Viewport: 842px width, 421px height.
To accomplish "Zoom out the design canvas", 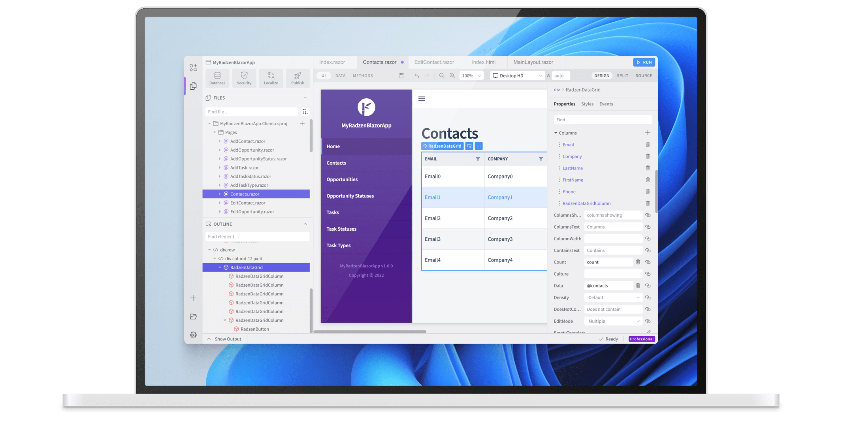I will (x=442, y=75).
